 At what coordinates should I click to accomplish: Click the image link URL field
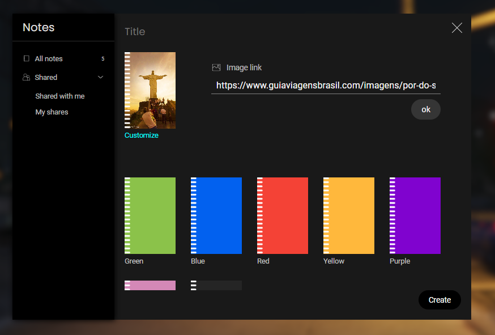(326, 86)
